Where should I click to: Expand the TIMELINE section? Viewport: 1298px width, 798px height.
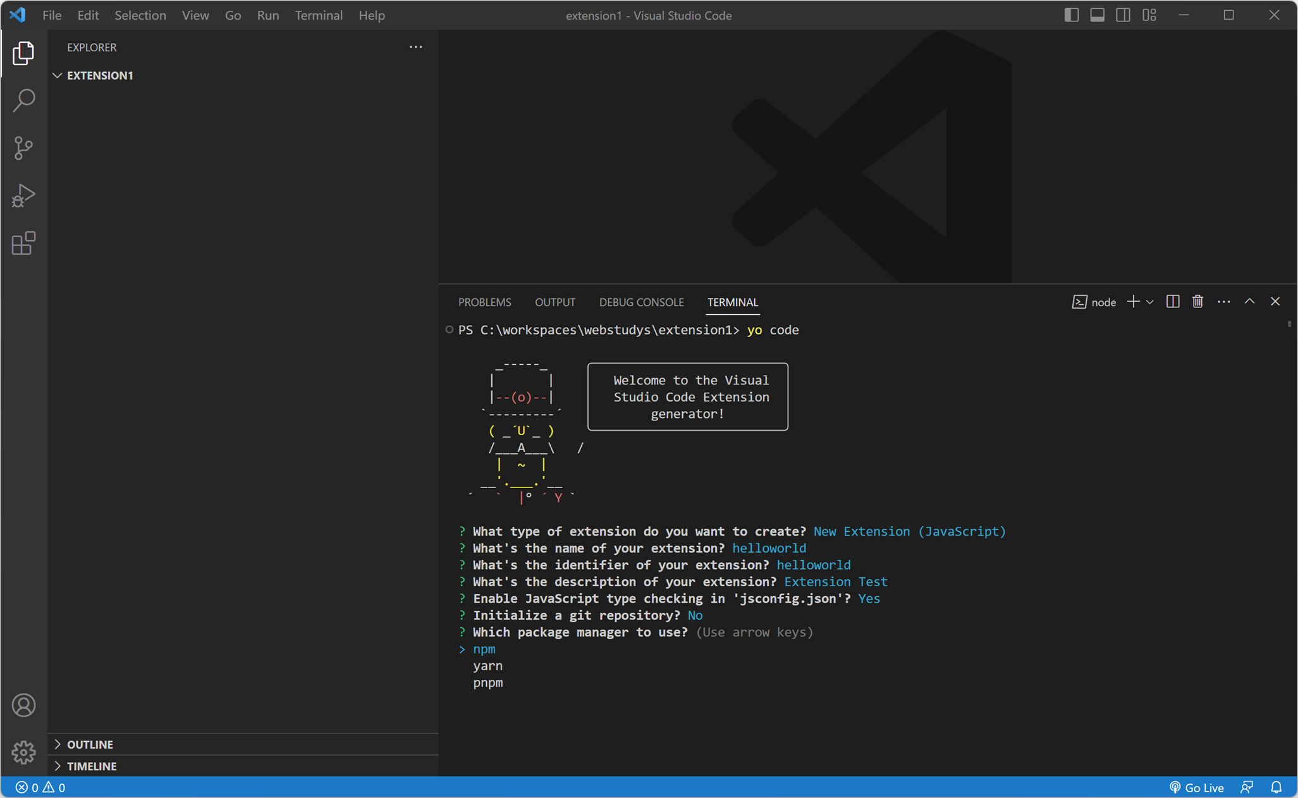tap(92, 766)
